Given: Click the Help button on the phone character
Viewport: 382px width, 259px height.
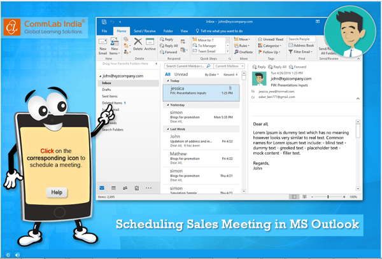Looking at the screenshot, I should click(57, 192).
